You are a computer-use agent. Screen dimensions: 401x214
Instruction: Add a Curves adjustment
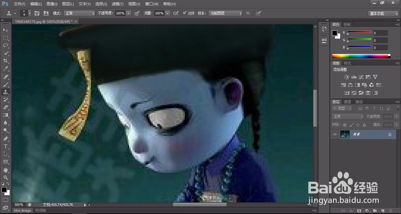click(361, 77)
